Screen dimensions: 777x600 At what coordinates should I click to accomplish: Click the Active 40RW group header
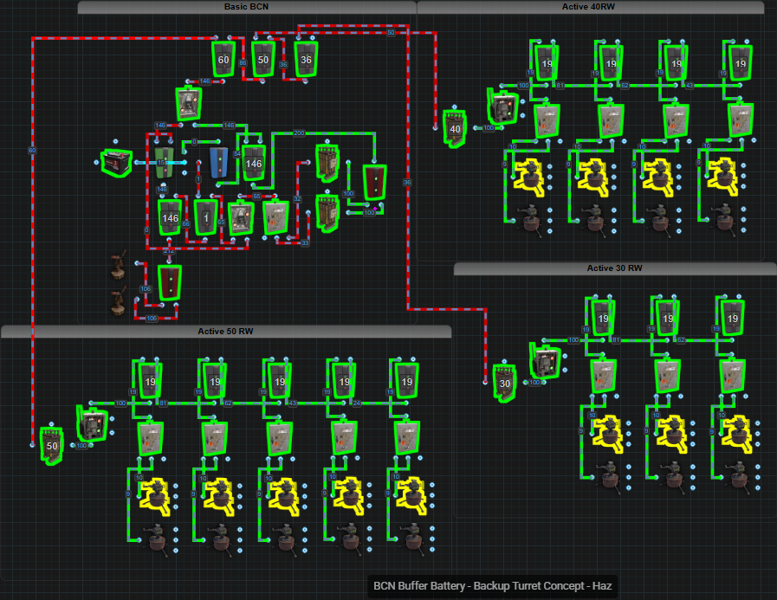590,7
